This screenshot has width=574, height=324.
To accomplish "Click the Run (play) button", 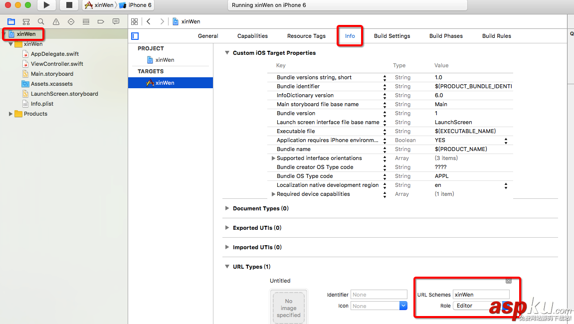I will pos(46,5).
